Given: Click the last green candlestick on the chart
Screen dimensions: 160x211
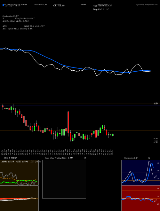Looking at the screenshot, I should click(x=113, y=135).
